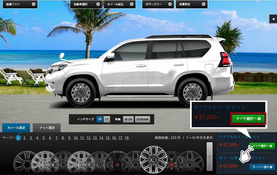The height and width of the screenshot is (175, 277).
Task: Click the blue カートへ進む button
Action: coord(262,167)
